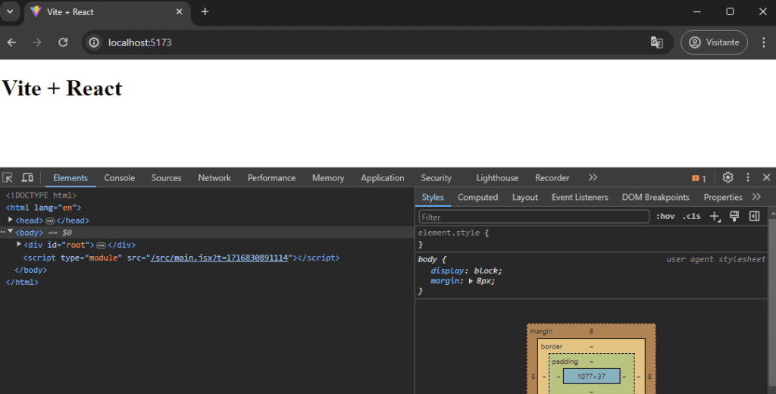Open the Application tab

383,178
